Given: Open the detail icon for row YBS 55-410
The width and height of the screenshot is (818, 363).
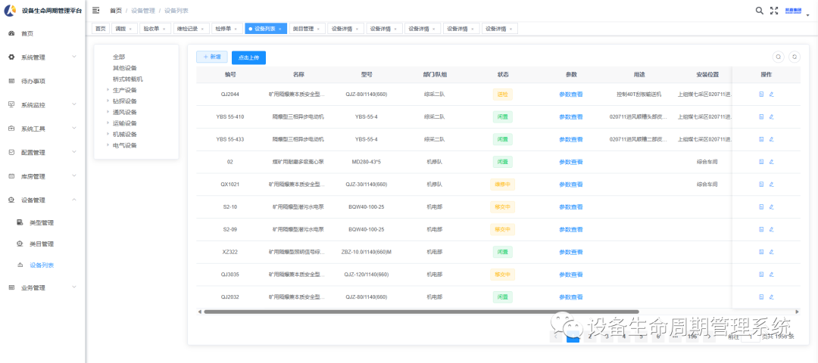Looking at the screenshot, I should pyautogui.click(x=761, y=116).
